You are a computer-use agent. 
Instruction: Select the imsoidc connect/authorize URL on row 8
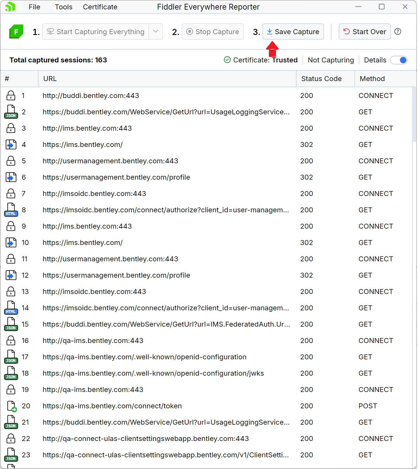pos(166,210)
